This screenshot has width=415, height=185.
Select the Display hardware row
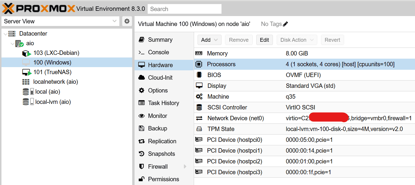coord(304,86)
